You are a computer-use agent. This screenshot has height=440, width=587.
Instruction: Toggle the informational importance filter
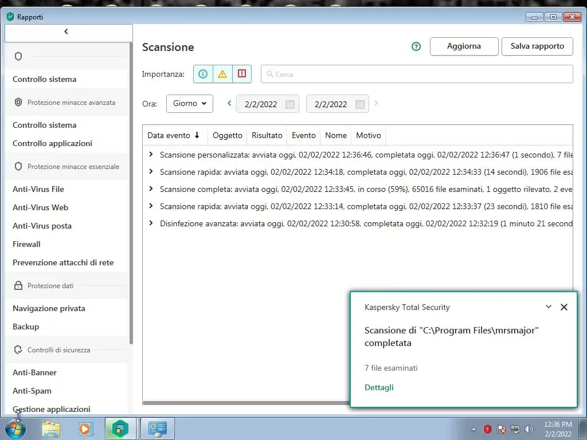click(203, 74)
